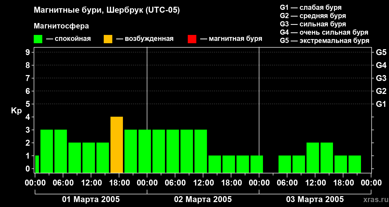Click the "G2 — средняя буря" line
Screen dimensions: 389x207
coord(313,16)
